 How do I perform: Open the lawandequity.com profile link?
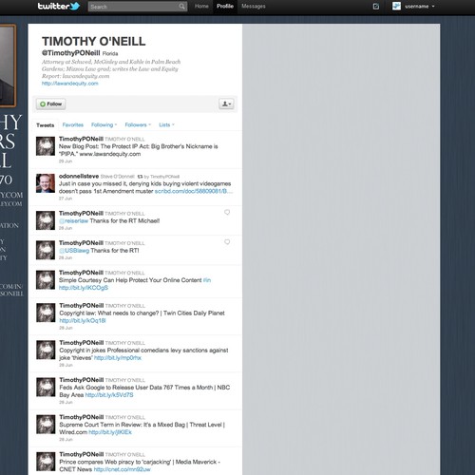click(70, 84)
